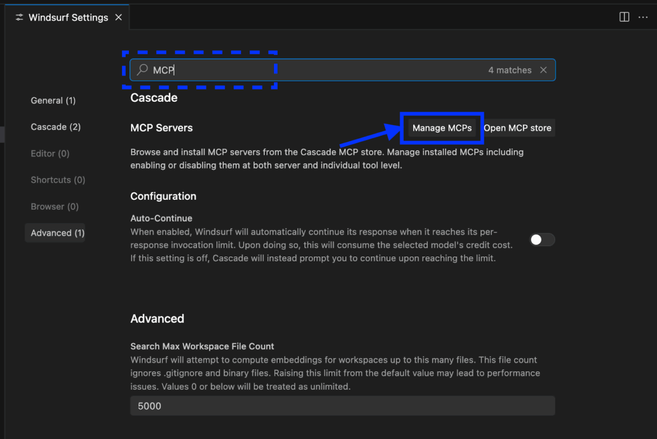Click the split editor layout icon
This screenshot has height=439, width=657.
click(x=624, y=17)
